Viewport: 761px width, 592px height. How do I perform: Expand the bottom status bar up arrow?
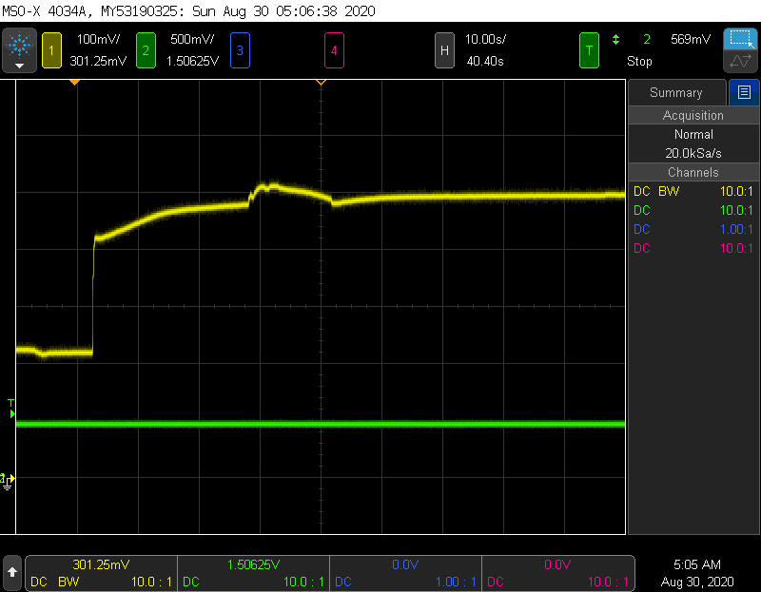point(12,573)
